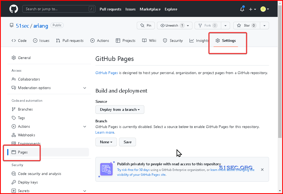The height and width of the screenshot is (194, 283).
Task: Follow the Learn more link
Action: 105,132
